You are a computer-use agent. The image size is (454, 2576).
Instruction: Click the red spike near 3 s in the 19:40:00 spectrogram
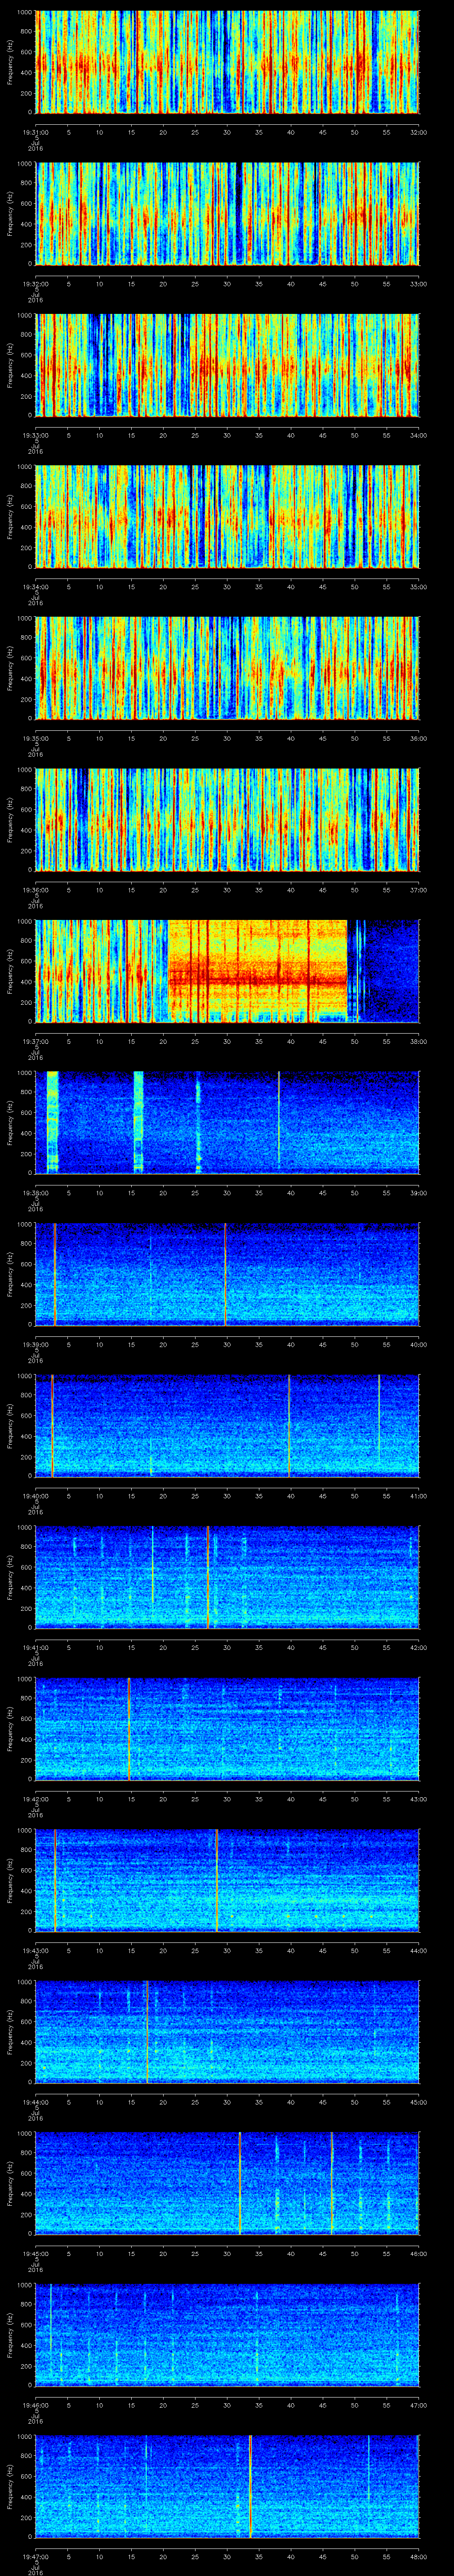[x=52, y=1426]
